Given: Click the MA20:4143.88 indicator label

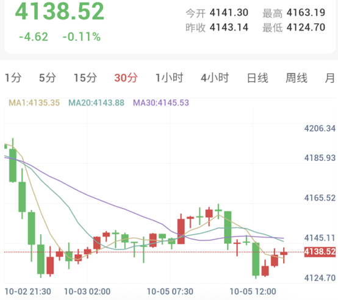Looking at the screenshot, I should click(x=96, y=102).
